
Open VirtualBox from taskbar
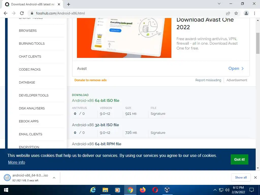[167, 190]
